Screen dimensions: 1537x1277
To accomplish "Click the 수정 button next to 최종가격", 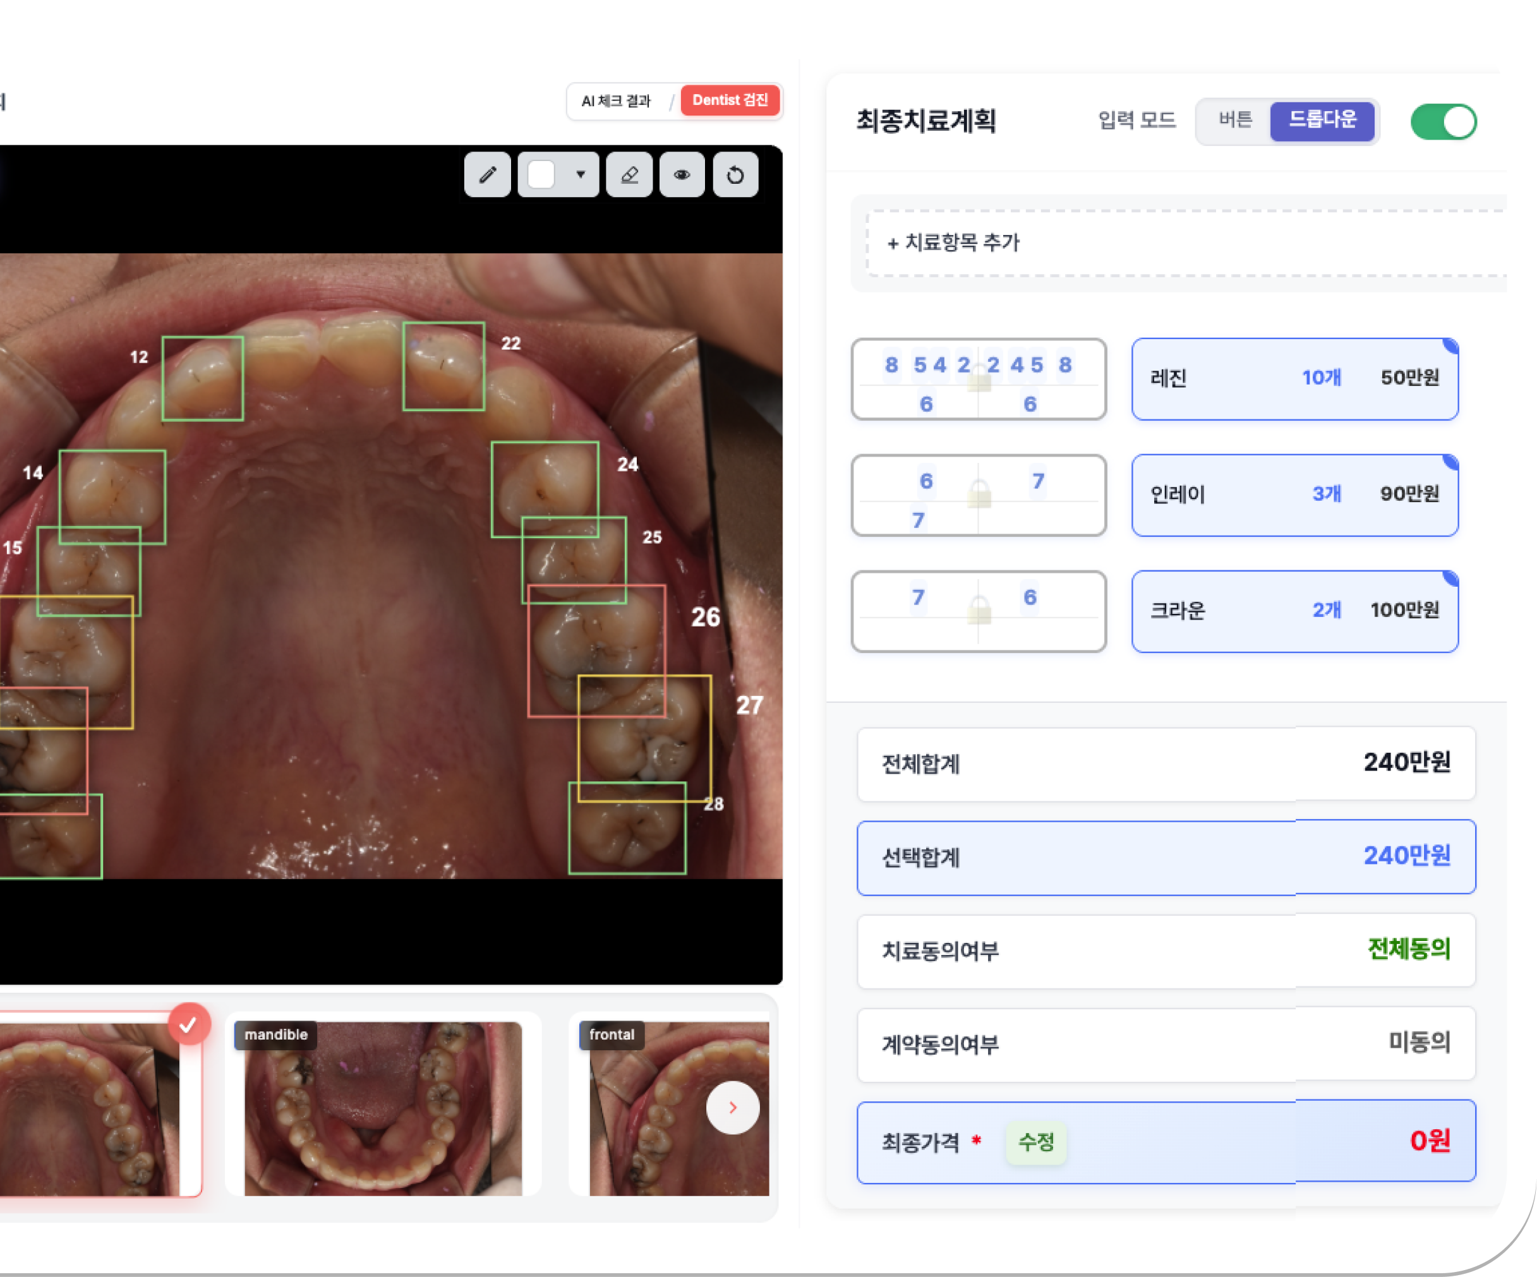I will [1035, 1142].
